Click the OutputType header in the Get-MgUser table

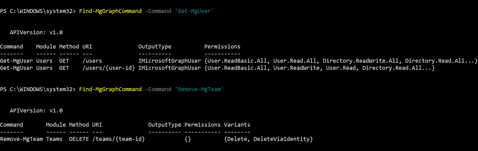click(155, 47)
